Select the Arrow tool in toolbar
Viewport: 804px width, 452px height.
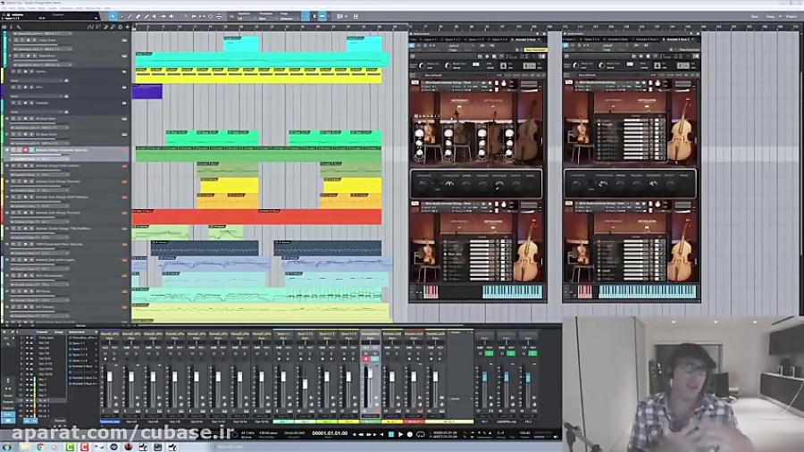tap(113, 16)
